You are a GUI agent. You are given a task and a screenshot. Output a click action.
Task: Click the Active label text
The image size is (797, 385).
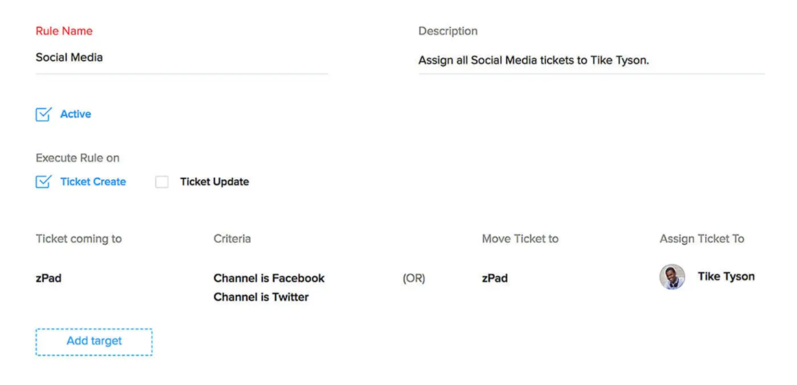tap(75, 114)
